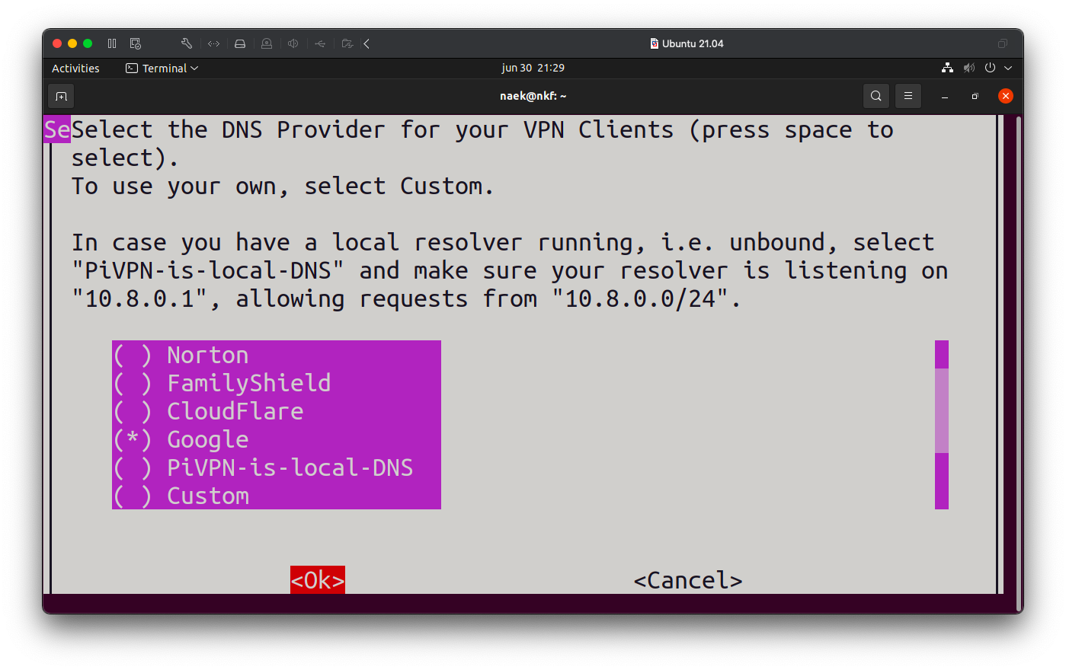Confirm with the <Ok> button
Screen dimensions: 1066x670
click(318, 580)
